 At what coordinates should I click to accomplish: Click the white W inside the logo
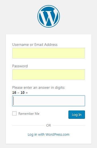click(48, 17)
